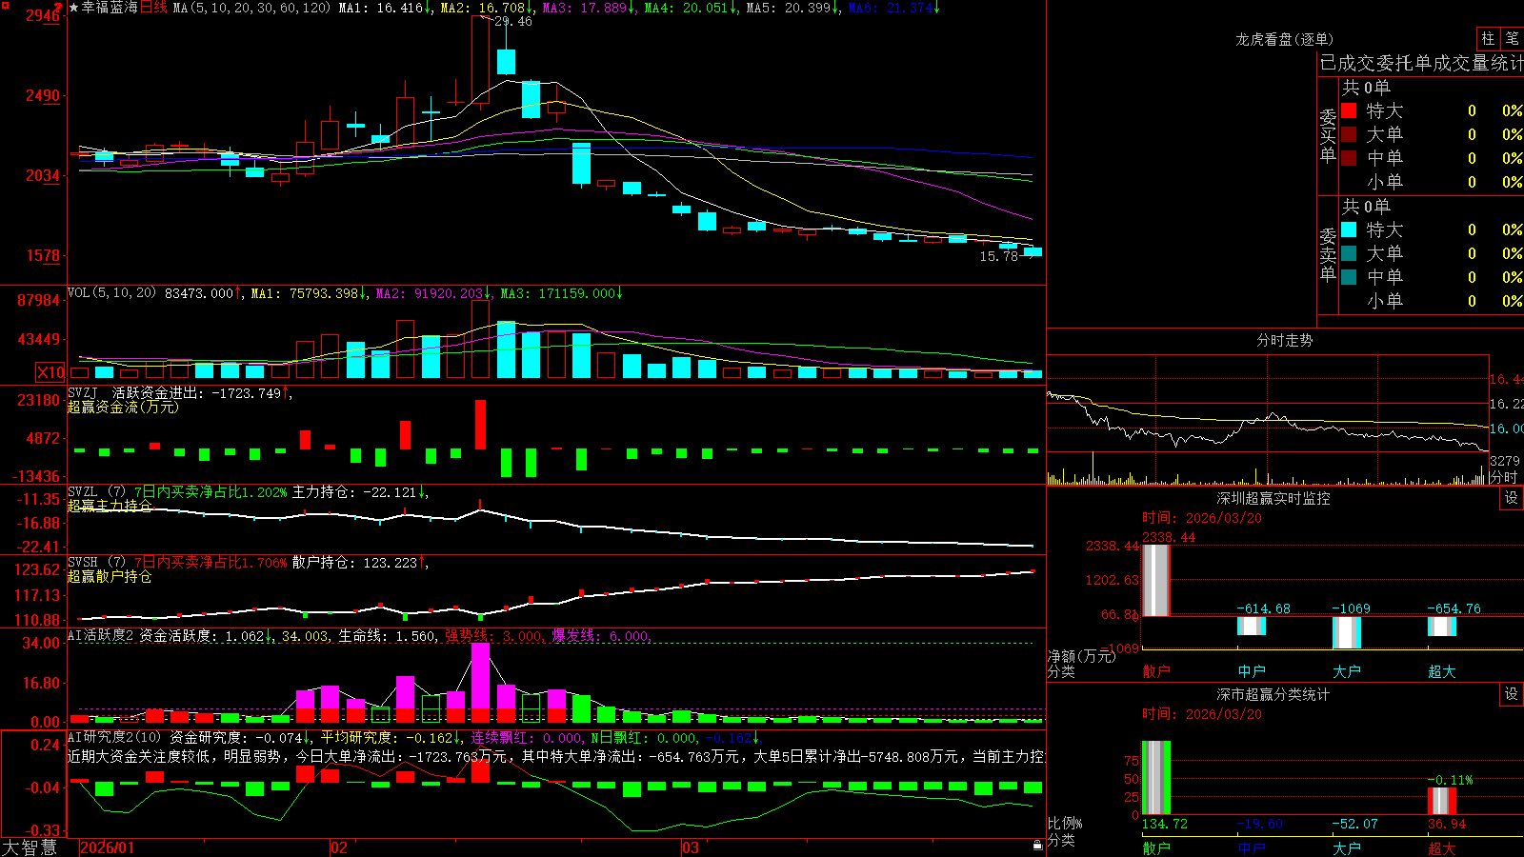The height and width of the screenshot is (857, 1524).
Task: Open 设 settings for 深圳超赢实时监控
Action: pyautogui.click(x=1512, y=498)
